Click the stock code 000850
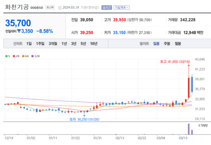This screenshot has width=211, height=145. coord(37,8)
